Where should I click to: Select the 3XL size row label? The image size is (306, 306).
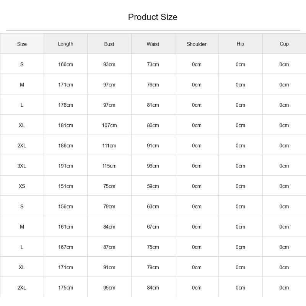(x=22, y=166)
